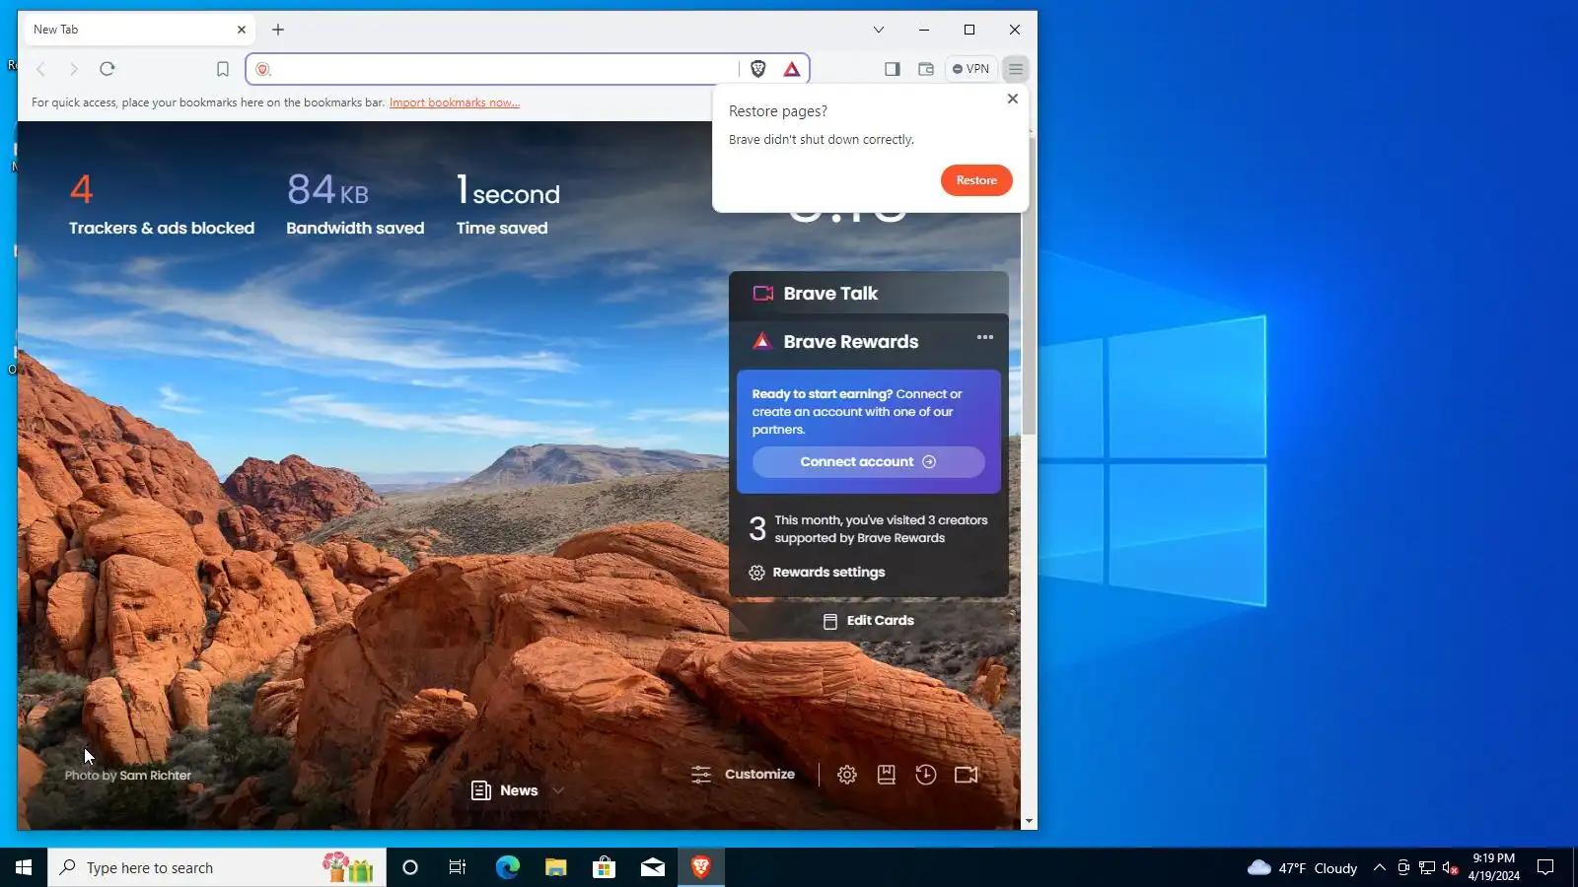
Task: Open the VPN button
Action: pos(971,69)
